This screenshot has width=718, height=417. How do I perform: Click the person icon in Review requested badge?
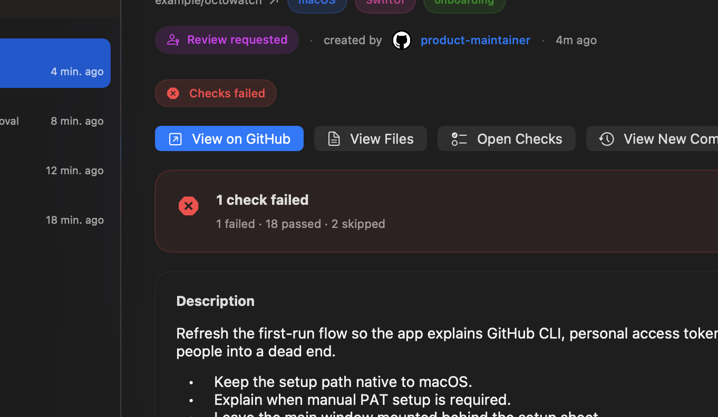click(173, 39)
